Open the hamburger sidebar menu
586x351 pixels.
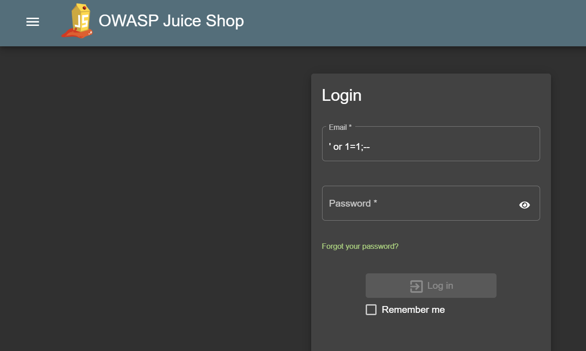coord(33,22)
